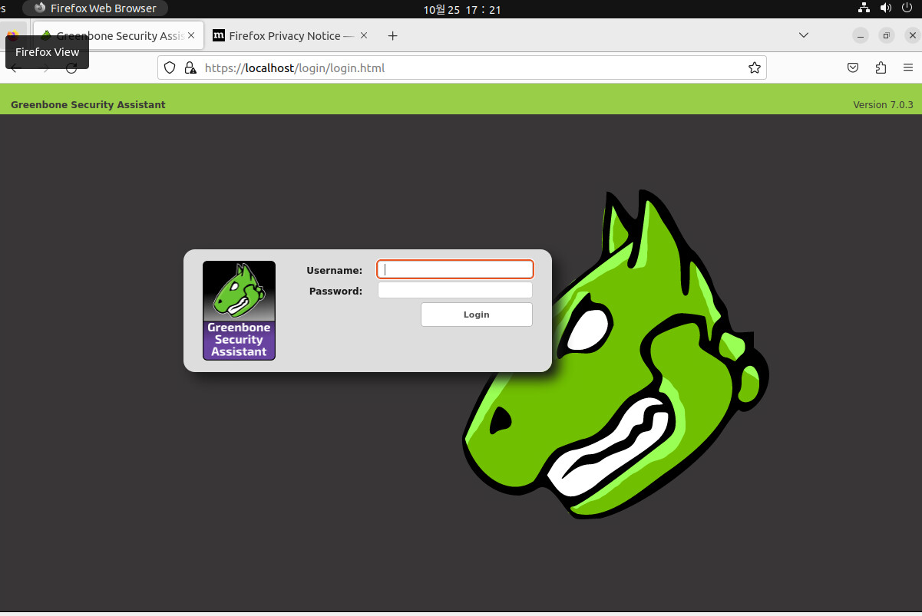Open Firefox application hamburger menu
Screen dimensions: 922x616
tap(908, 68)
